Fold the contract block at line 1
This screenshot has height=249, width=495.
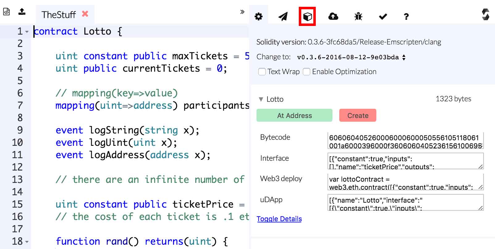click(x=27, y=32)
